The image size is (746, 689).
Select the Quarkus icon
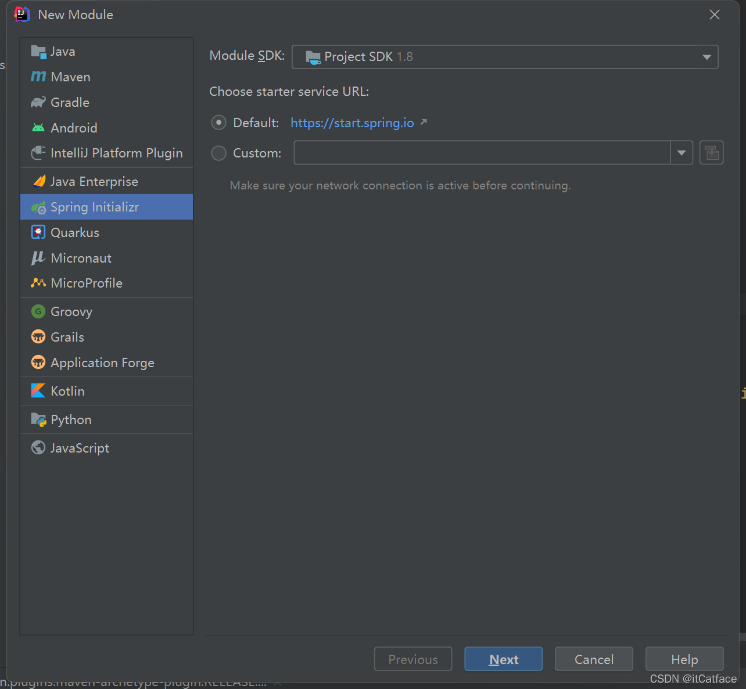click(38, 232)
